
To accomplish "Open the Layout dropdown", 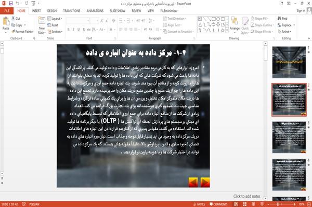I will pos(55,19).
